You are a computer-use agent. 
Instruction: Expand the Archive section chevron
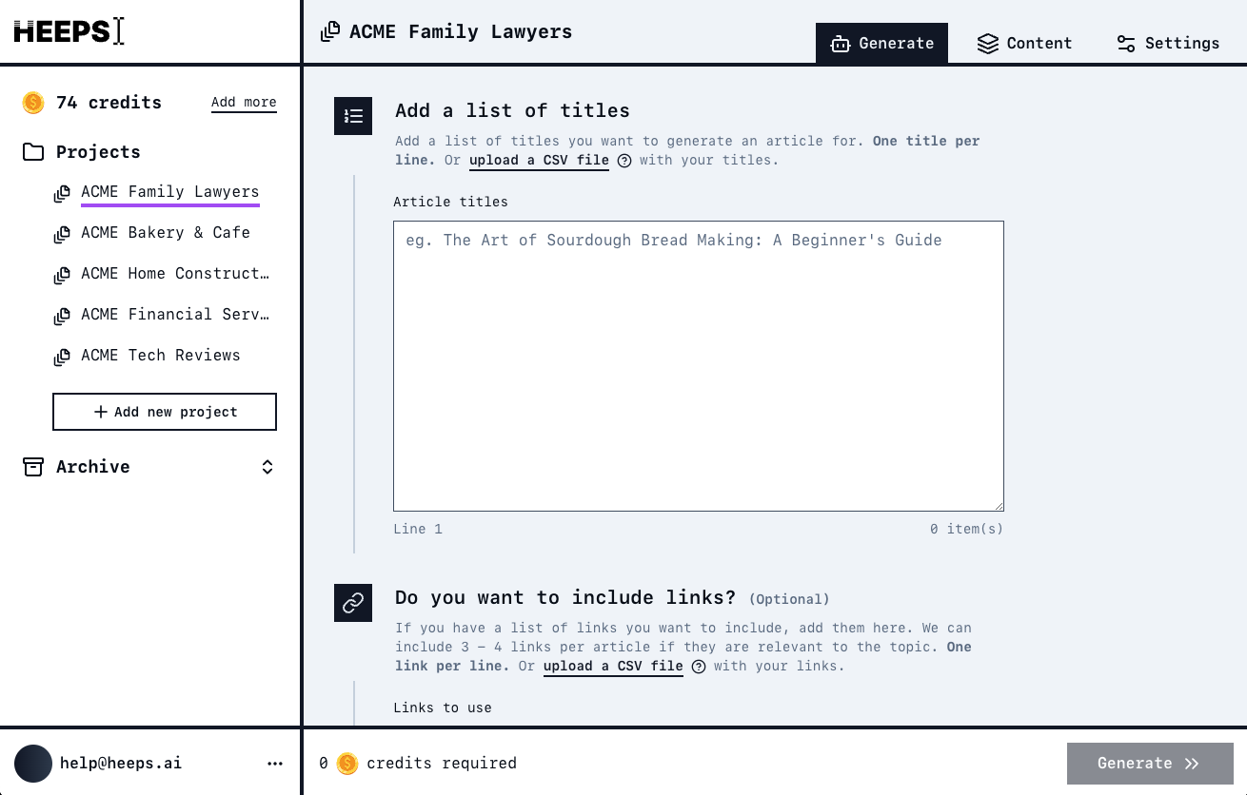267,467
